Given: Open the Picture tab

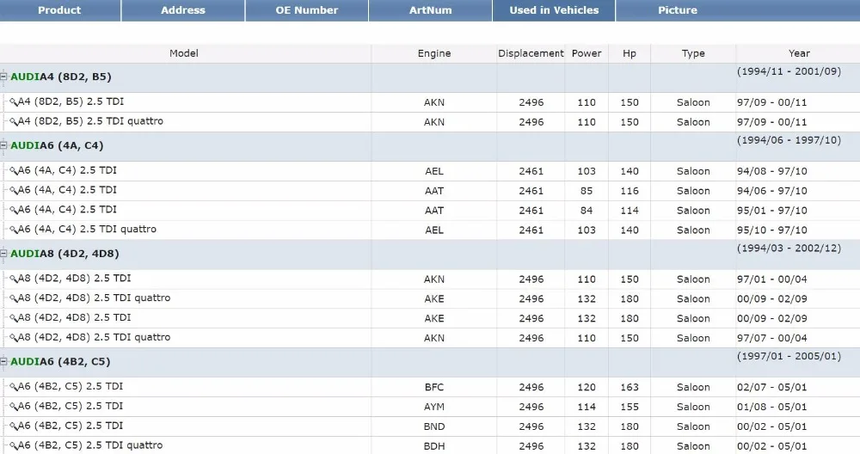Looking at the screenshot, I should (x=678, y=10).
